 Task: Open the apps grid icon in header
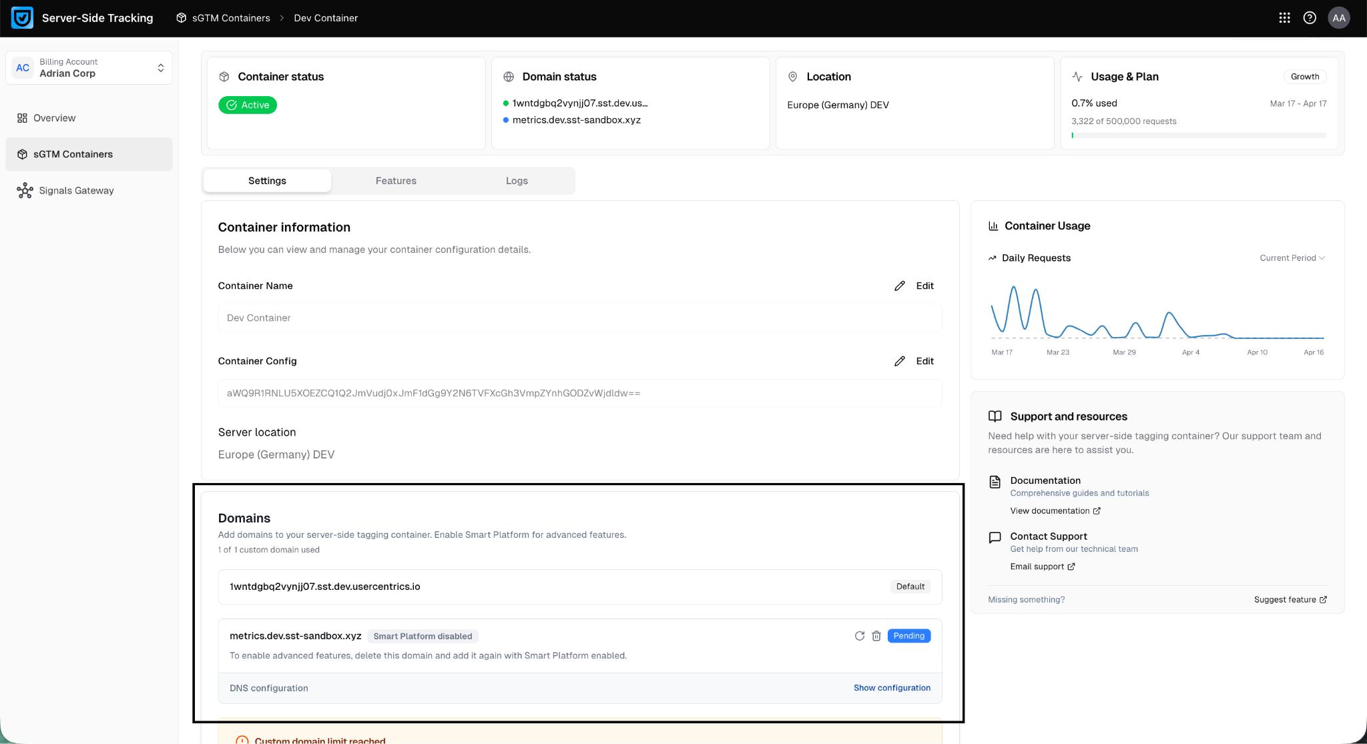pyautogui.click(x=1284, y=18)
